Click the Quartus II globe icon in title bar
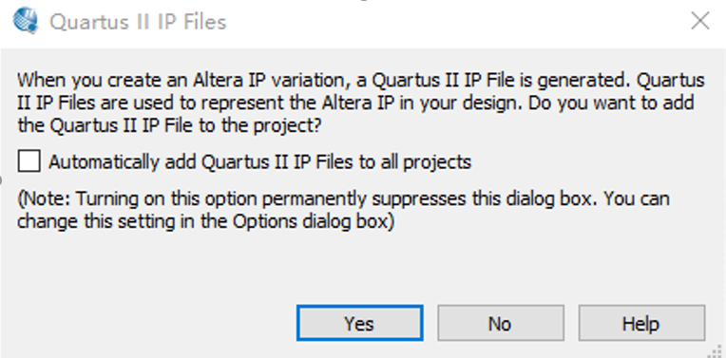The image size is (726, 358). [26, 21]
